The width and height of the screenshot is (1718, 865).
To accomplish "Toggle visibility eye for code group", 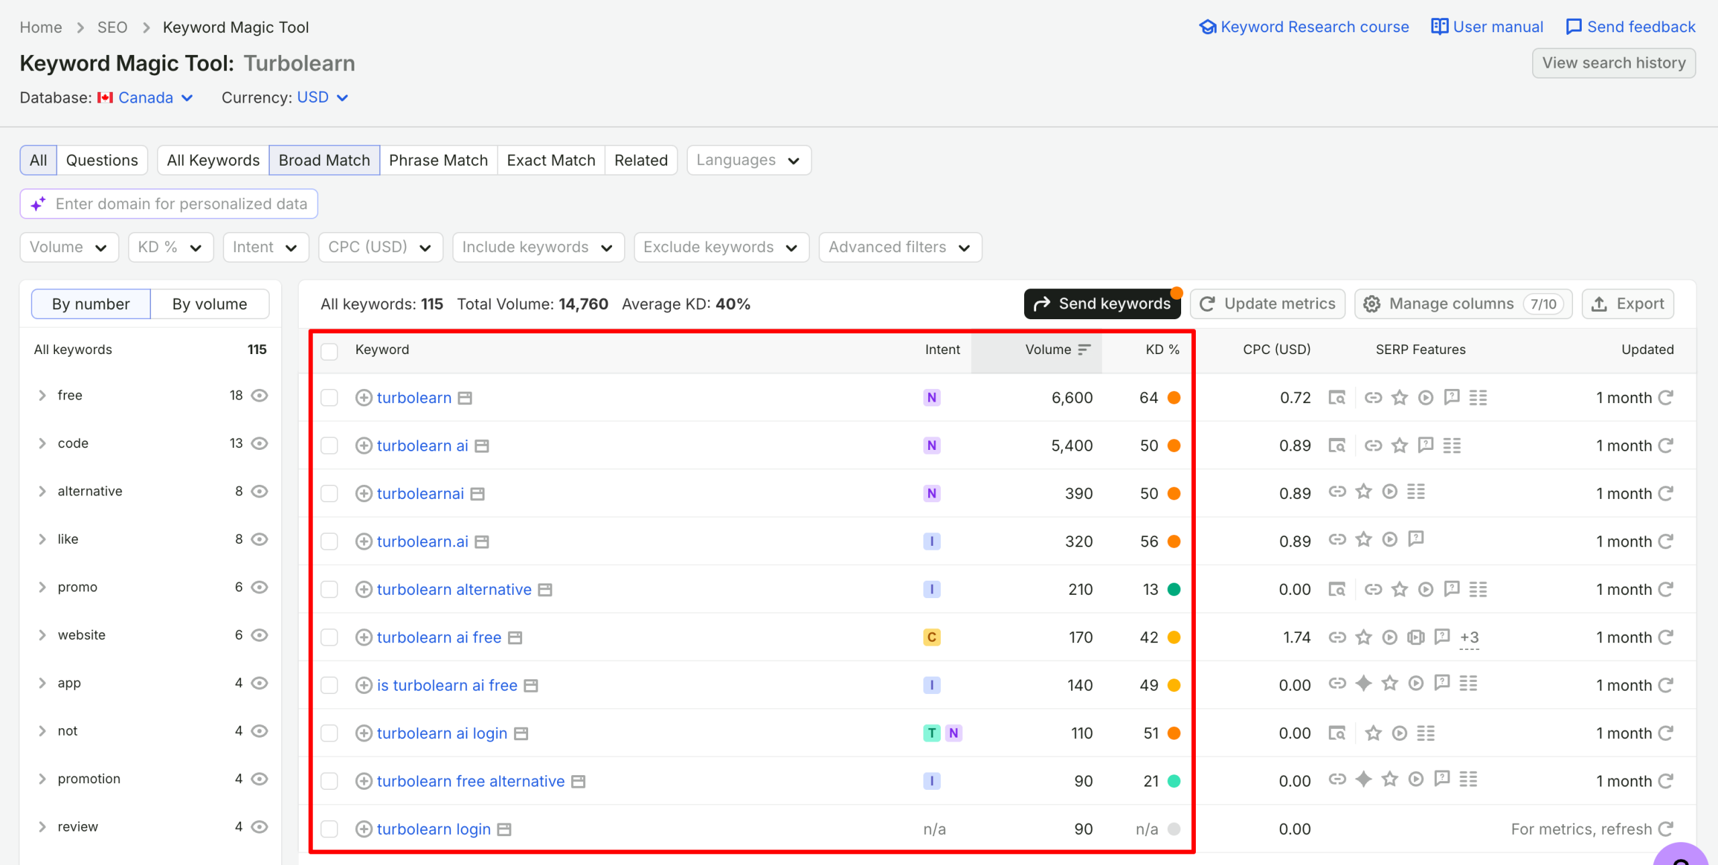I will pyautogui.click(x=260, y=443).
